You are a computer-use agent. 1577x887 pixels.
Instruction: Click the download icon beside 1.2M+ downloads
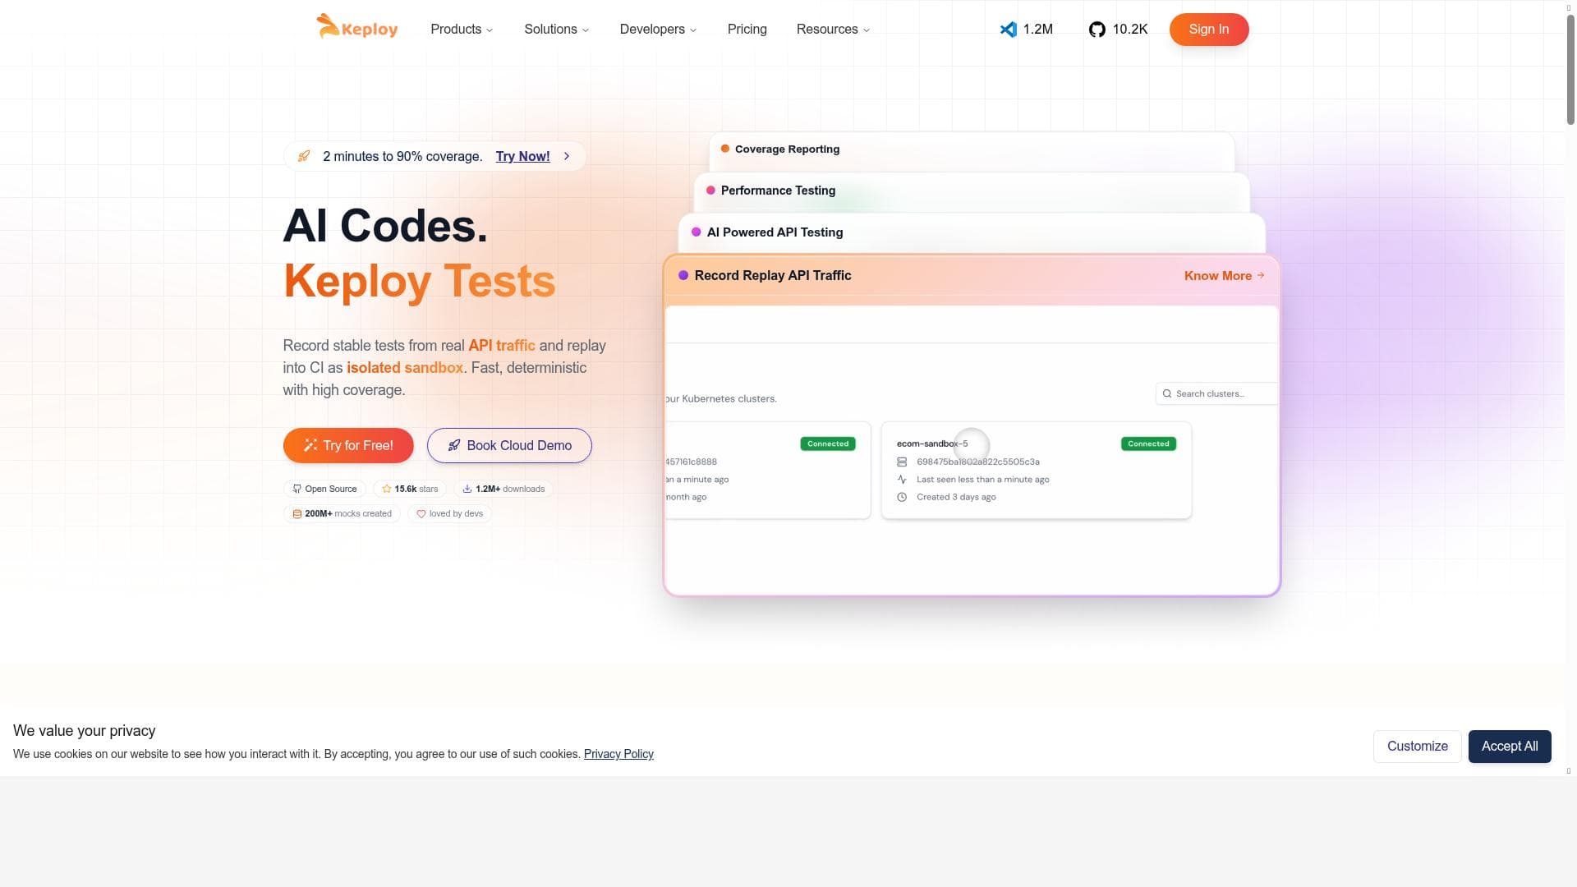467,489
